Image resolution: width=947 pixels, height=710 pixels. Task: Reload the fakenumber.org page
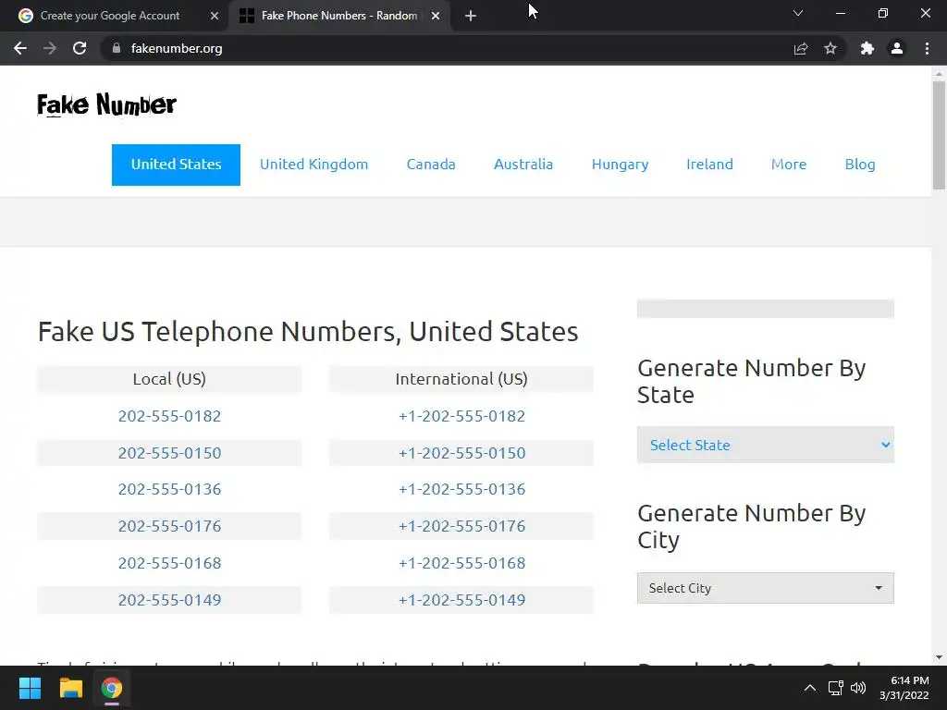click(80, 48)
